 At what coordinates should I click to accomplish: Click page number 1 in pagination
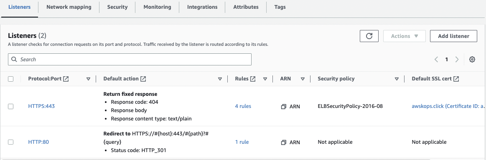pyautogui.click(x=447, y=60)
